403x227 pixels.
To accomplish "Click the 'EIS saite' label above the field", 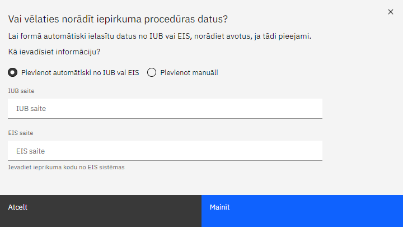I will click(x=21, y=133).
